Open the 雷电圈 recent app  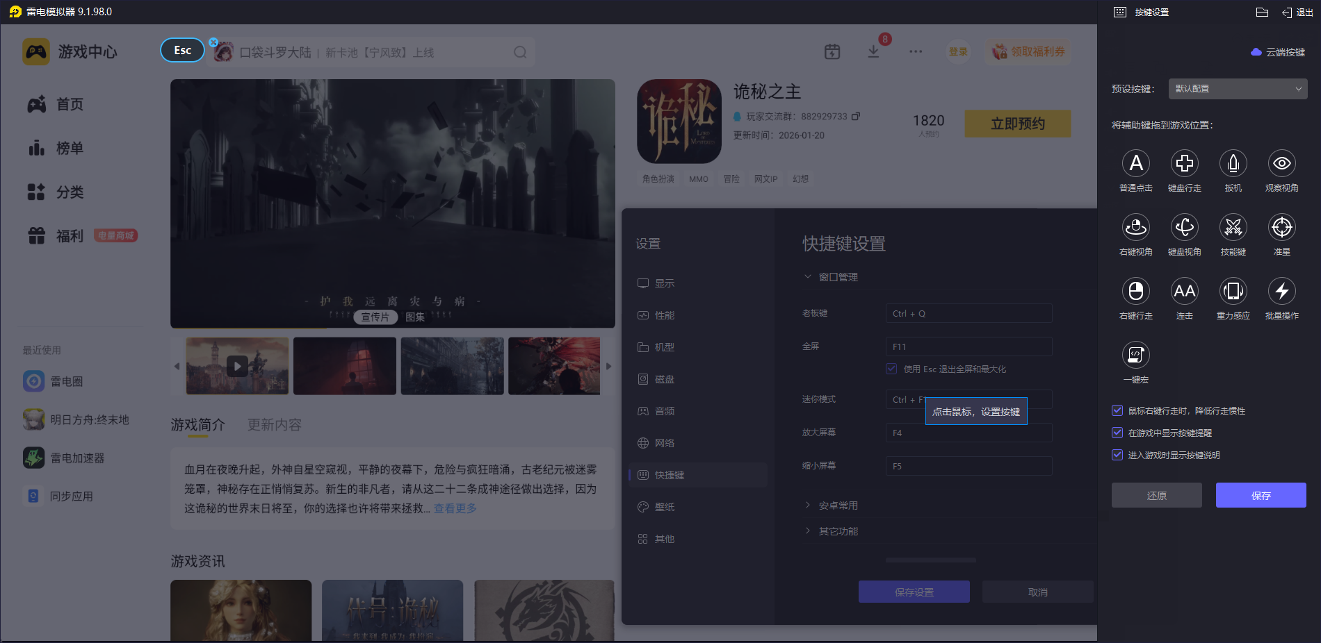(53, 381)
